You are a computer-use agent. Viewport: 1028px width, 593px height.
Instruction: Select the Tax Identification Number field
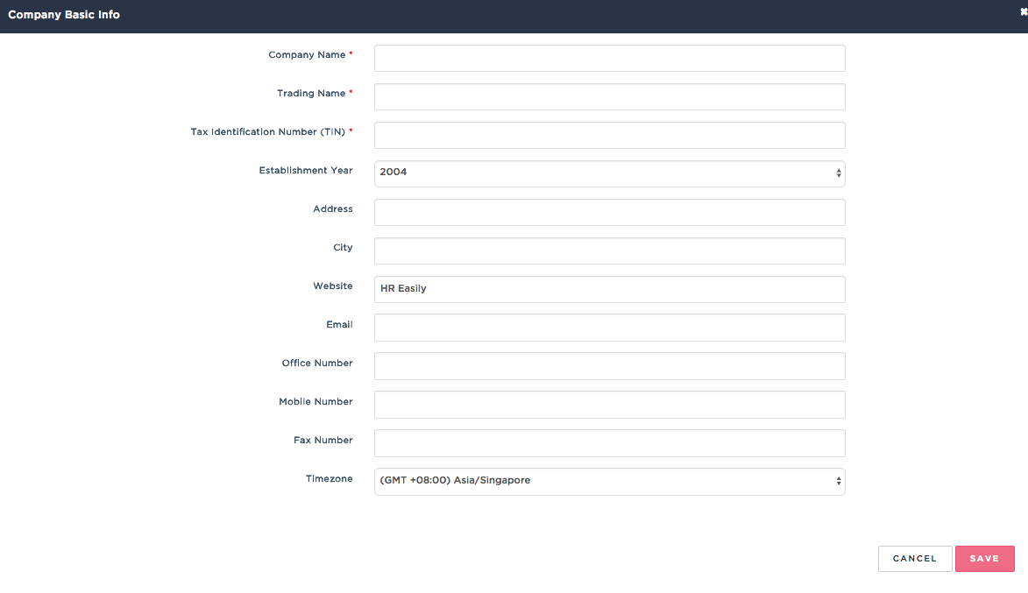point(609,136)
